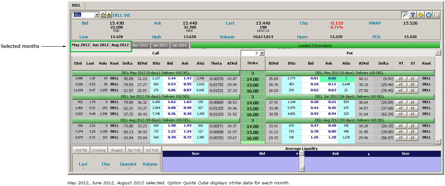The width and height of the screenshot is (445, 186).
Task: Open the chart icon at toolbar end
Action: coord(436,15)
